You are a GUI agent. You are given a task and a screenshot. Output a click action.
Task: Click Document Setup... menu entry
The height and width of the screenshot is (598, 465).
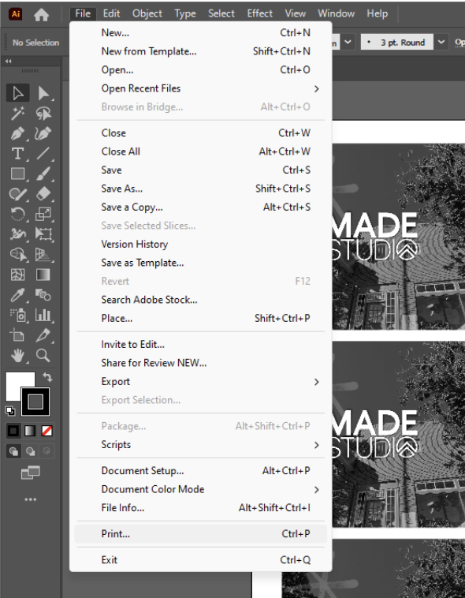point(200,471)
